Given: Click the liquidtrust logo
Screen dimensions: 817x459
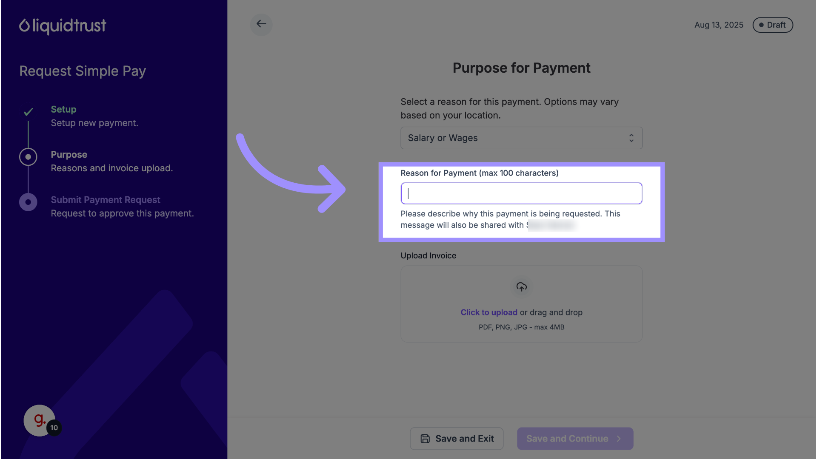Looking at the screenshot, I should tap(63, 26).
